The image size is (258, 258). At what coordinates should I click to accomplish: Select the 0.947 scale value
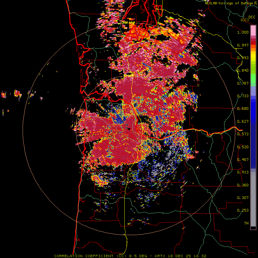243,45
